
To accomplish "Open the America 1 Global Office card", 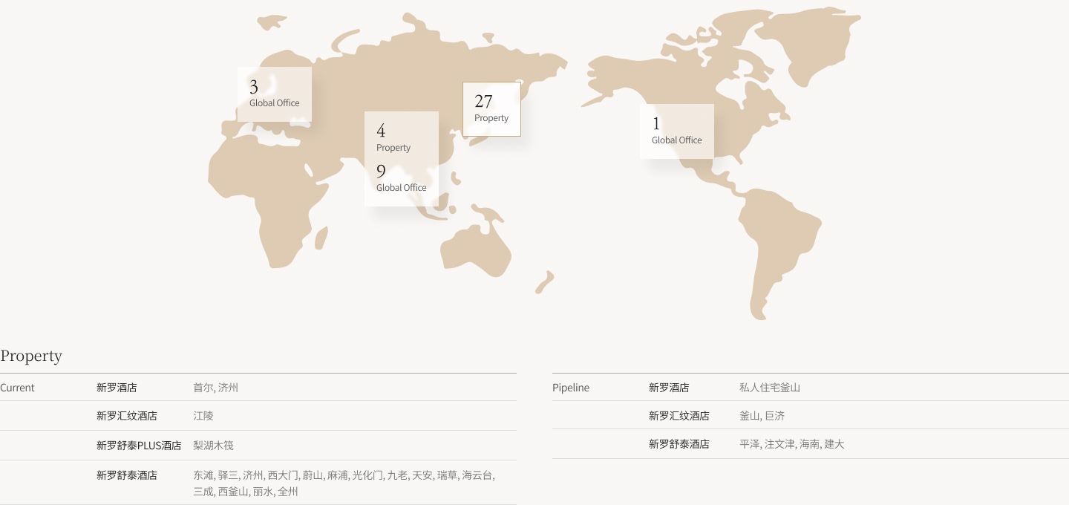I will (x=677, y=131).
